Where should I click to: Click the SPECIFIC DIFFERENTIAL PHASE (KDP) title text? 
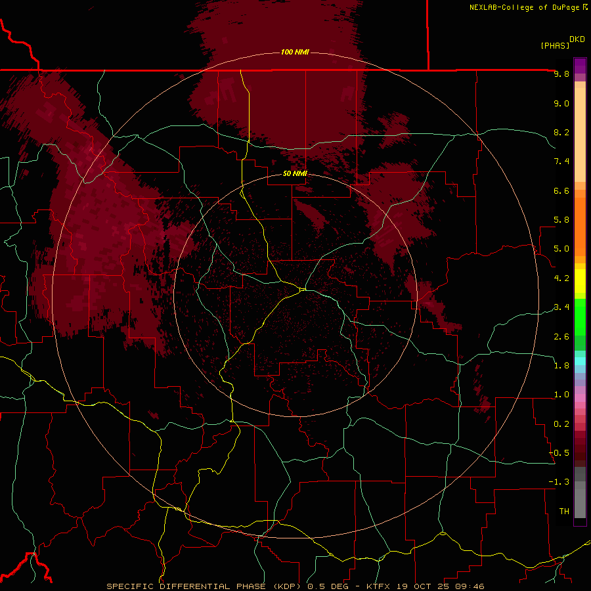point(204,586)
